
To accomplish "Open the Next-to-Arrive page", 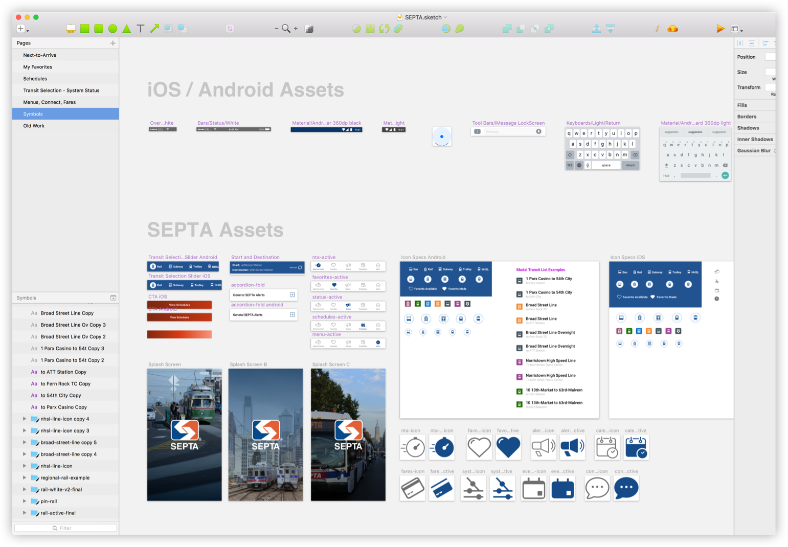I will click(x=40, y=55).
